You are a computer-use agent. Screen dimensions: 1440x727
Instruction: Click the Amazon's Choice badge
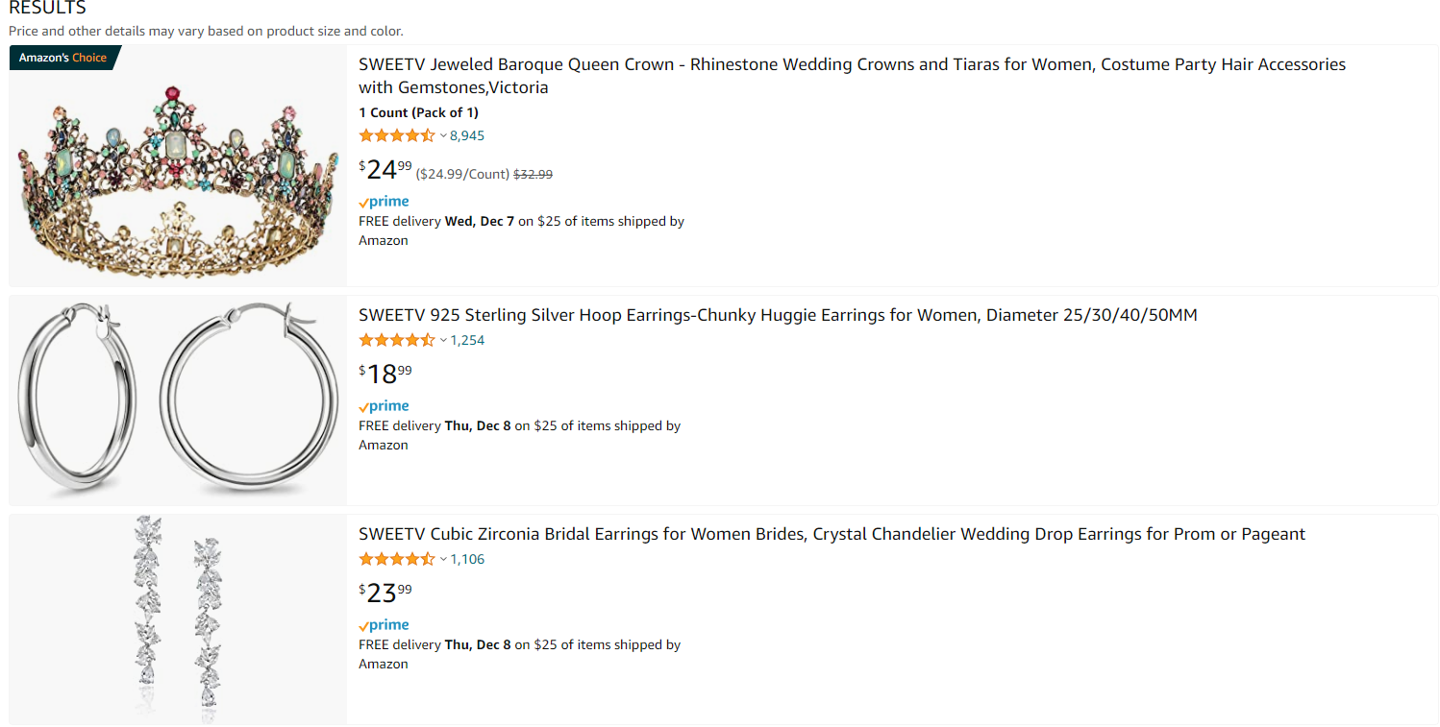[x=64, y=58]
